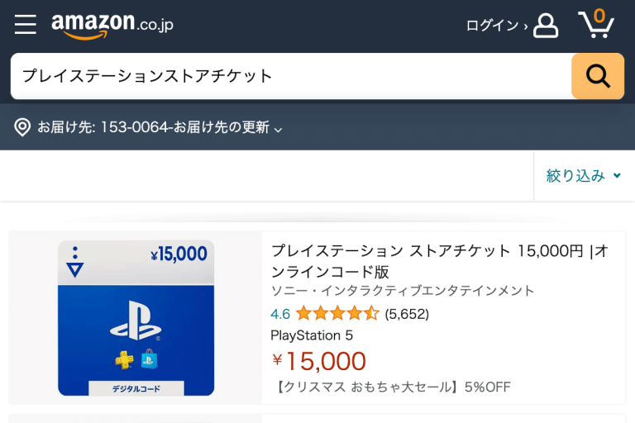Expand the お届け先の更新 address chevron
The height and width of the screenshot is (423, 635).
point(279,129)
